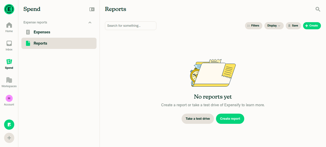326x147 pixels.
Task: Click the Search for something field
Action: coord(131,26)
